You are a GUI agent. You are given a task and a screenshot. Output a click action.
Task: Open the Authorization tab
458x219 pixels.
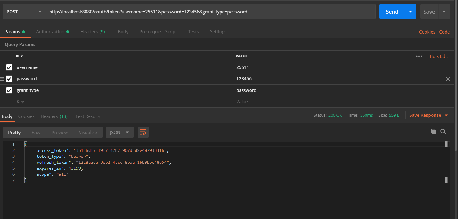click(53, 32)
